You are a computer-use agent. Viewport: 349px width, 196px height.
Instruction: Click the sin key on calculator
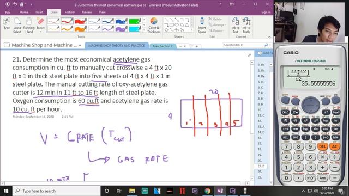[315, 129]
